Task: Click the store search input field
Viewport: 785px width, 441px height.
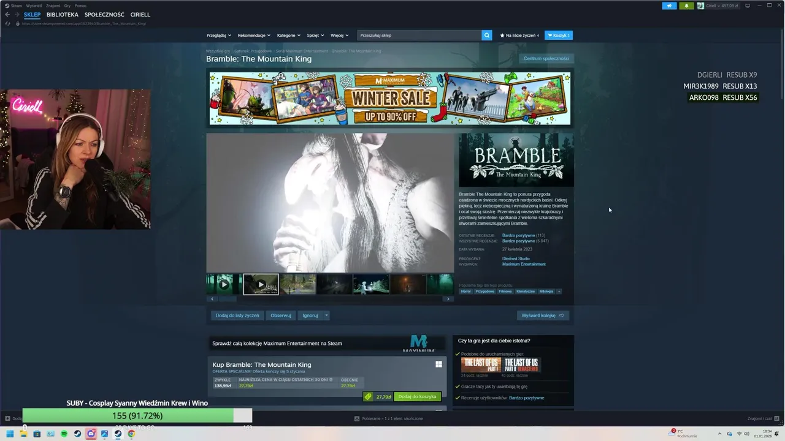Action: [419, 36]
